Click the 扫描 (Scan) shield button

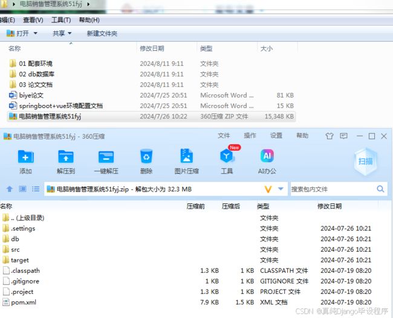tap(365, 161)
